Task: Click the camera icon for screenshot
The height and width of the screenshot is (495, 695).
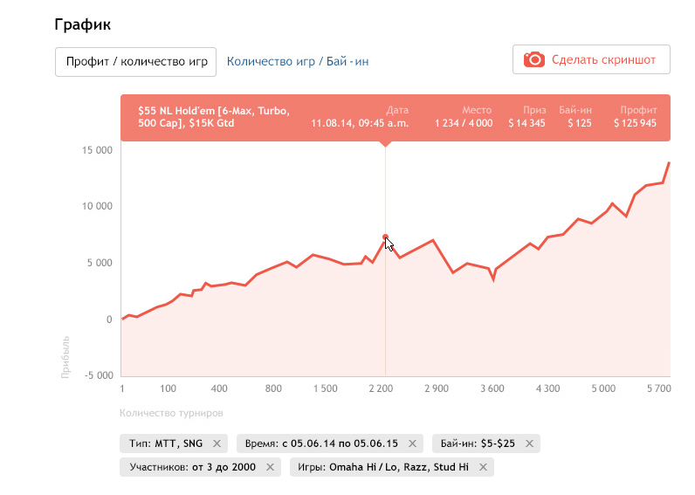Action: pos(533,59)
